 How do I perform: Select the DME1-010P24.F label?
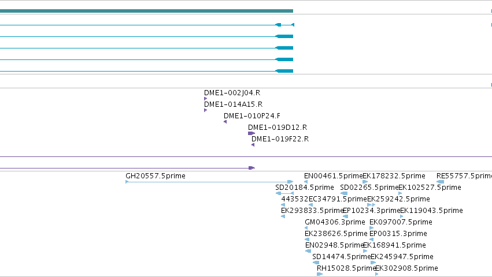pos(252,116)
